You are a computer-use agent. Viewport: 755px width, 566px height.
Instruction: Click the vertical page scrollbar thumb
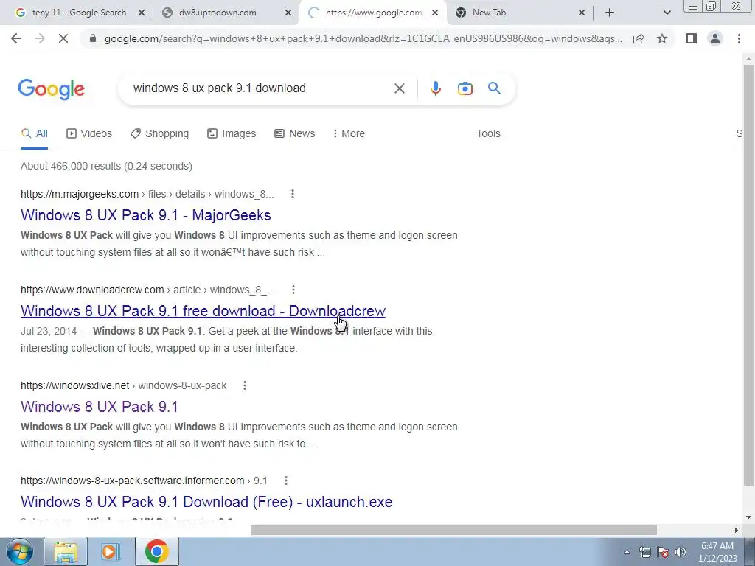[x=748, y=274]
